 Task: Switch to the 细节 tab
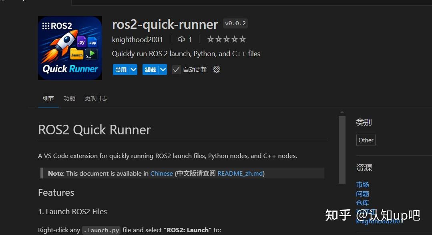pyautogui.click(x=48, y=98)
